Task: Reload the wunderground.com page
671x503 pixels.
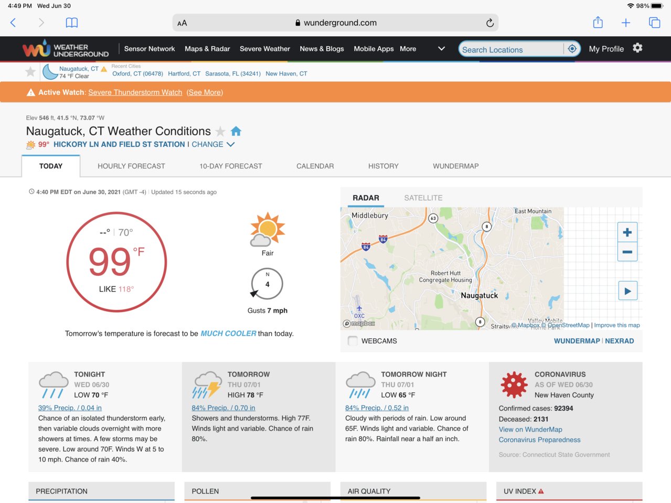Action: pyautogui.click(x=489, y=23)
